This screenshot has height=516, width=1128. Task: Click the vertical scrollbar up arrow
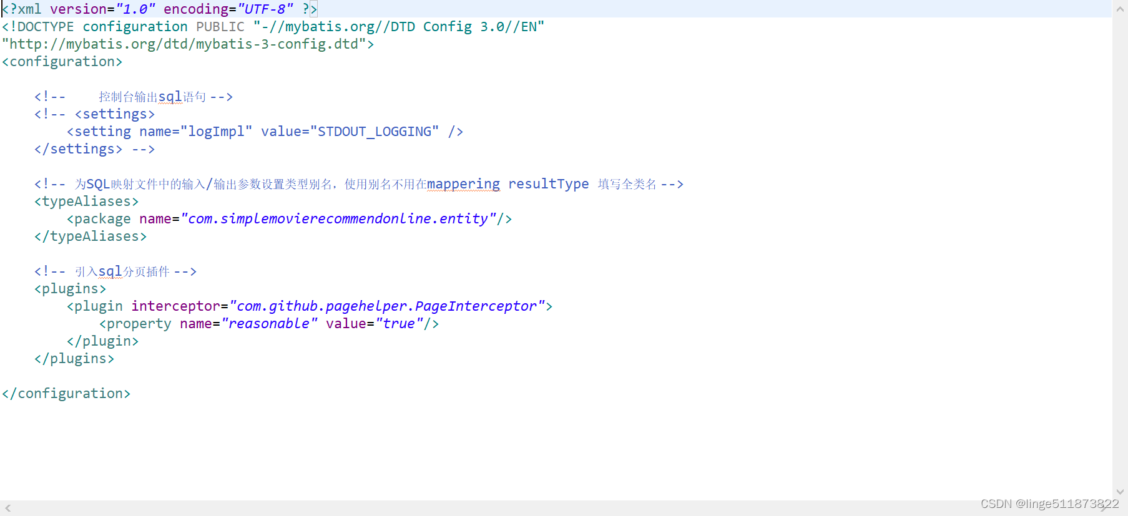pos(1120,8)
